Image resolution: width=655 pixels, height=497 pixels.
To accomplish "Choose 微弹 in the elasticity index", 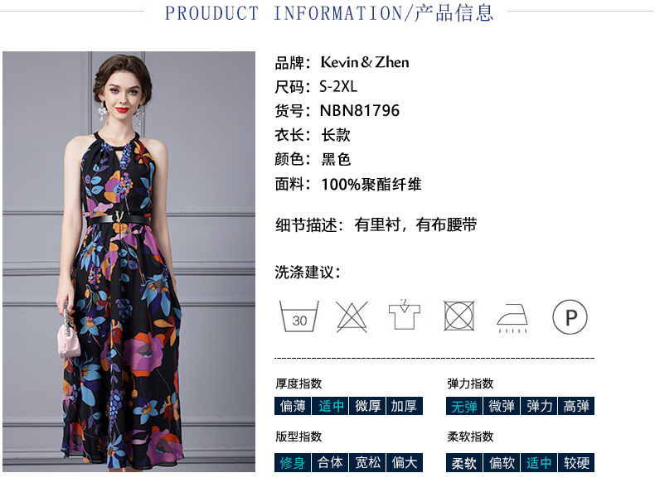I will [x=502, y=406].
